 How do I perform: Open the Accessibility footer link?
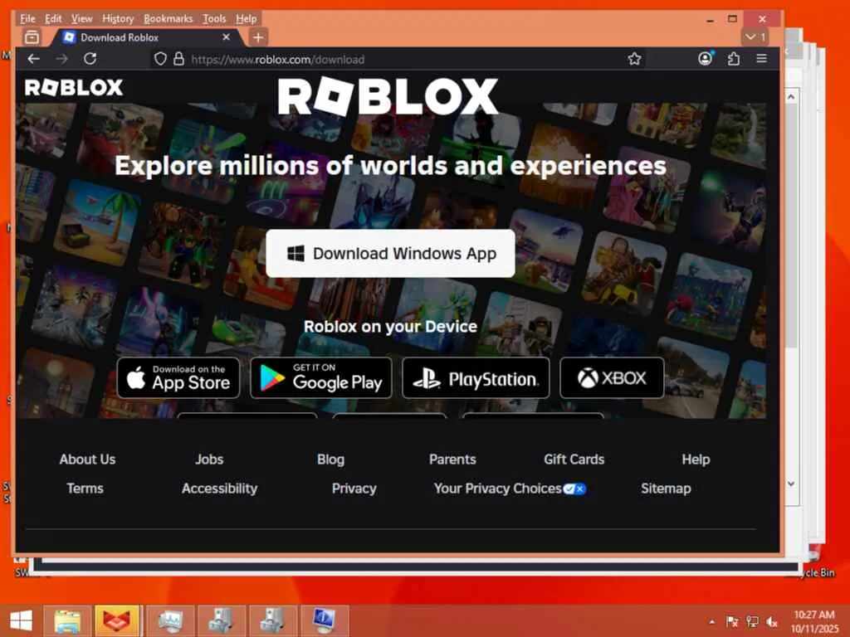(x=219, y=489)
